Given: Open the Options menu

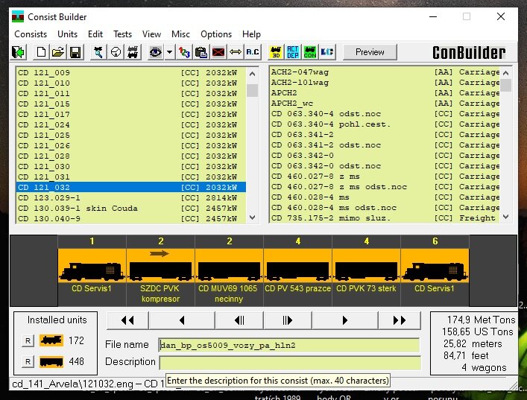Looking at the screenshot, I should pos(215,34).
